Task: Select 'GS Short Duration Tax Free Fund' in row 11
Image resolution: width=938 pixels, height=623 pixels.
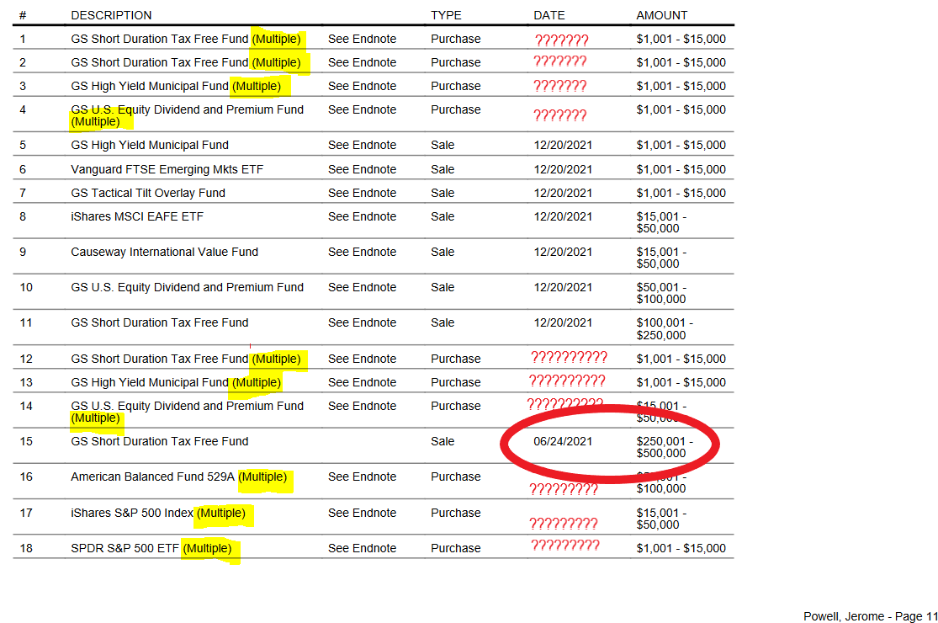Action: point(159,322)
